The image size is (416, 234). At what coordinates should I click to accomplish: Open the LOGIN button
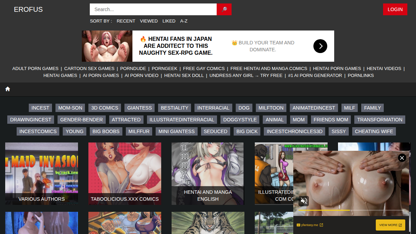[395, 9]
